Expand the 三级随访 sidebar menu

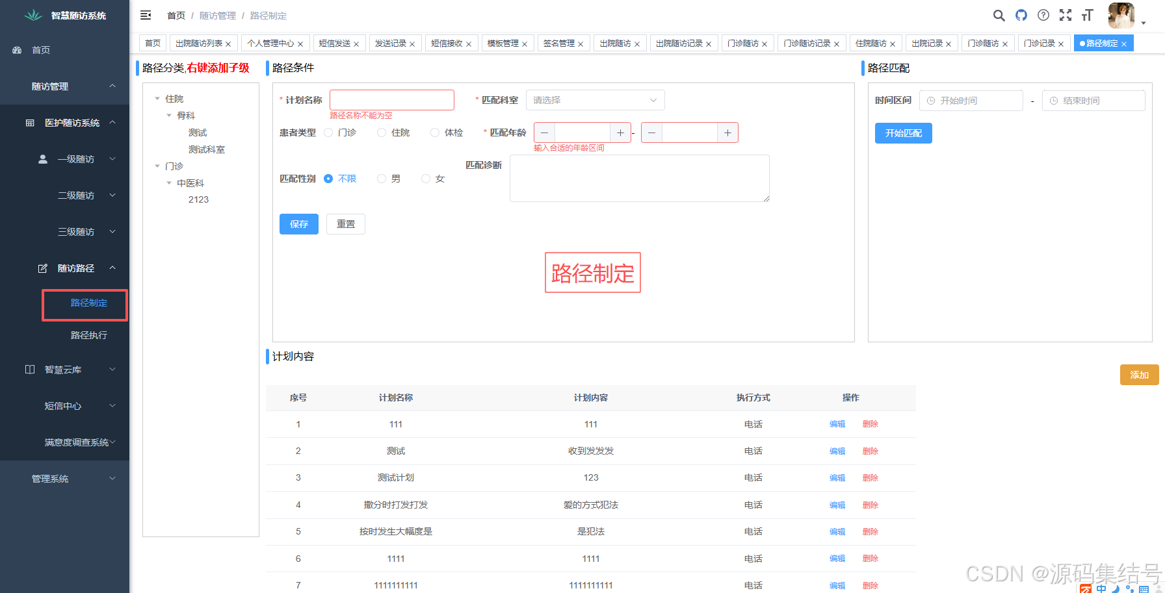[x=64, y=232]
